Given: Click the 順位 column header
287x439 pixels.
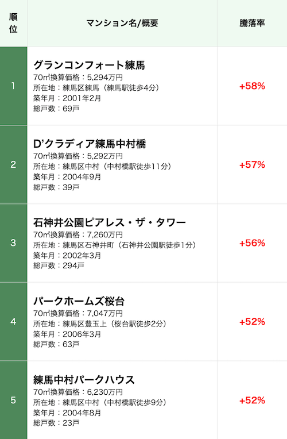Looking at the screenshot, I should click(x=13, y=23).
